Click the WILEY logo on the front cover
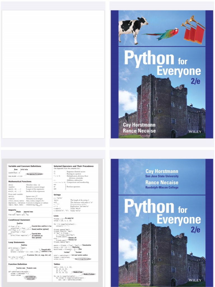 click(x=195, y=132)
